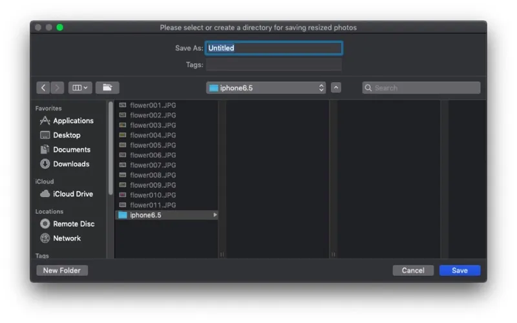Screen dimensions: 517x323
Task: Click the blue Save button
Action: point(459,271)
